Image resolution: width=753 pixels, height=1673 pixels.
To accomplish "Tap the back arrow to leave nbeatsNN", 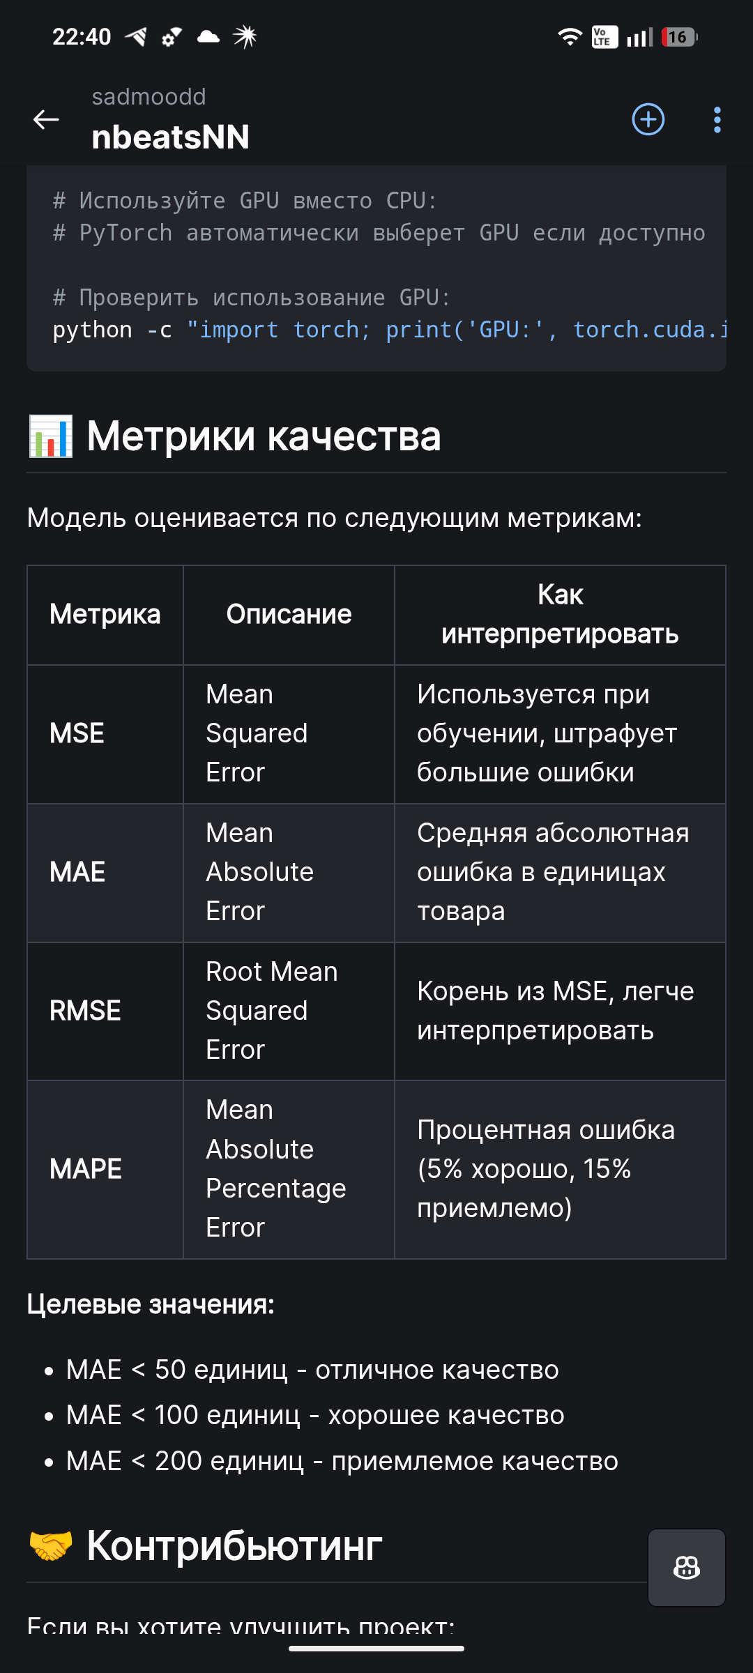I will click(46, 120).
